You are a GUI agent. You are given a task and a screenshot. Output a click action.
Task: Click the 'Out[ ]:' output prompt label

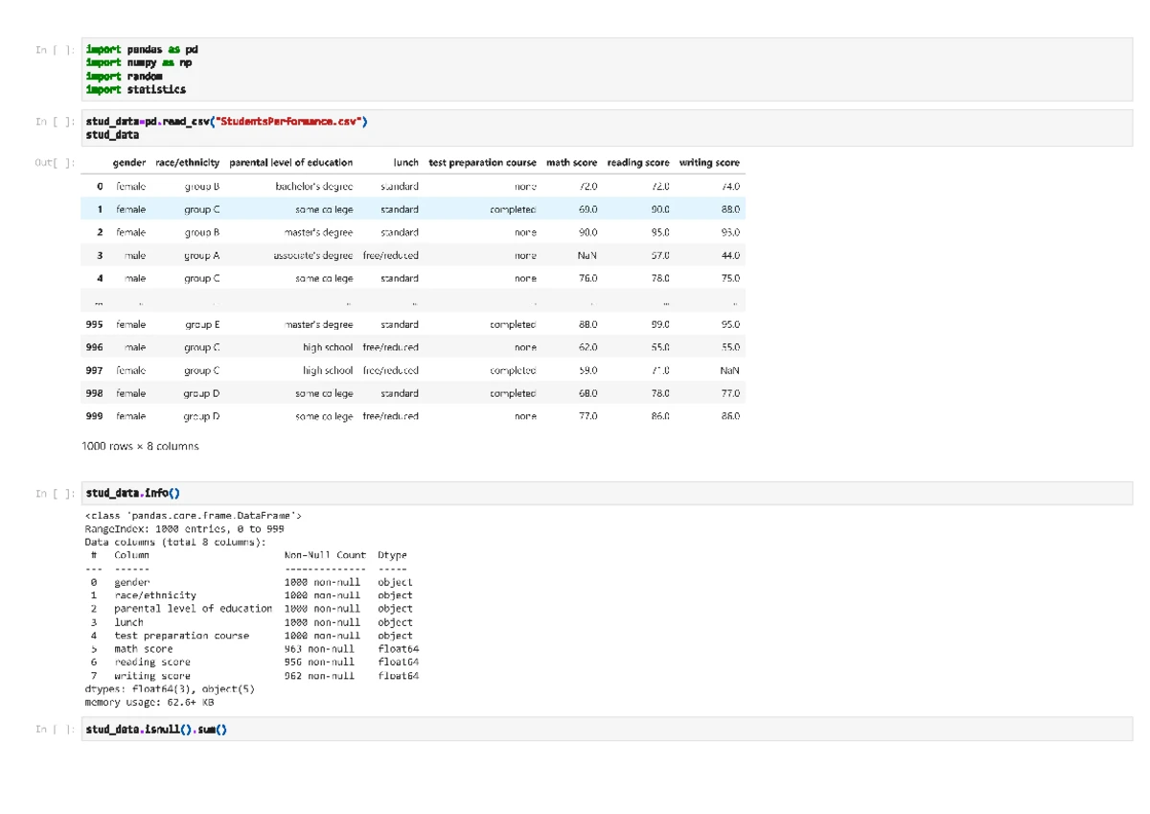pyautogui.click(x=55, y=163)
